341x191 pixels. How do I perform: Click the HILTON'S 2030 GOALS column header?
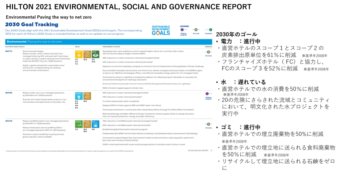(15, 47)
